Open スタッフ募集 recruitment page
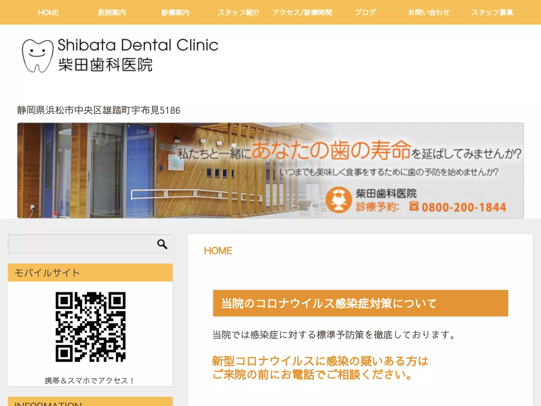 tap(492, 12)
